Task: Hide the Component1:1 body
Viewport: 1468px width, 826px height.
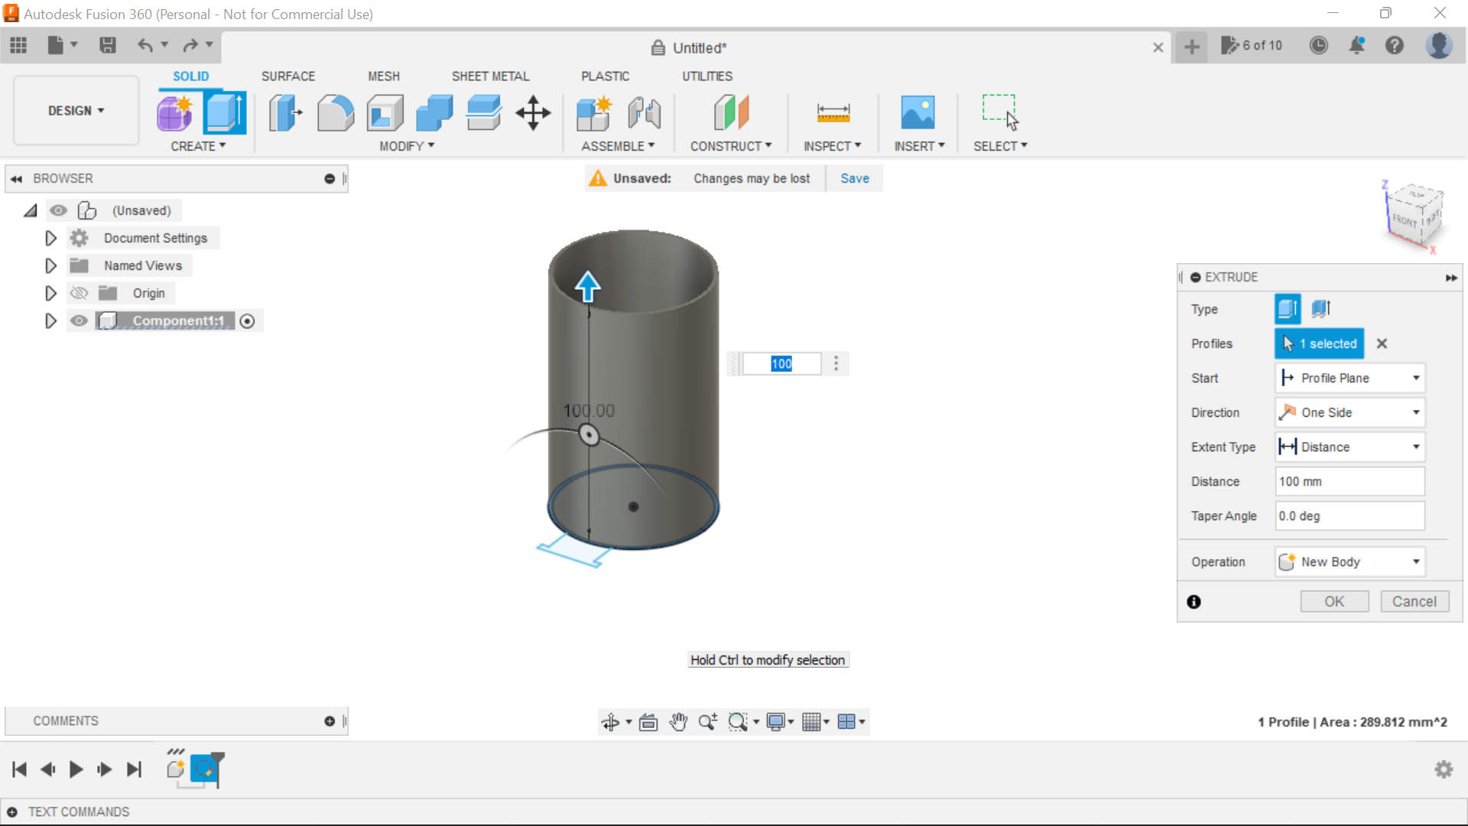Action: pyautogui.click(x=79, y=320)
